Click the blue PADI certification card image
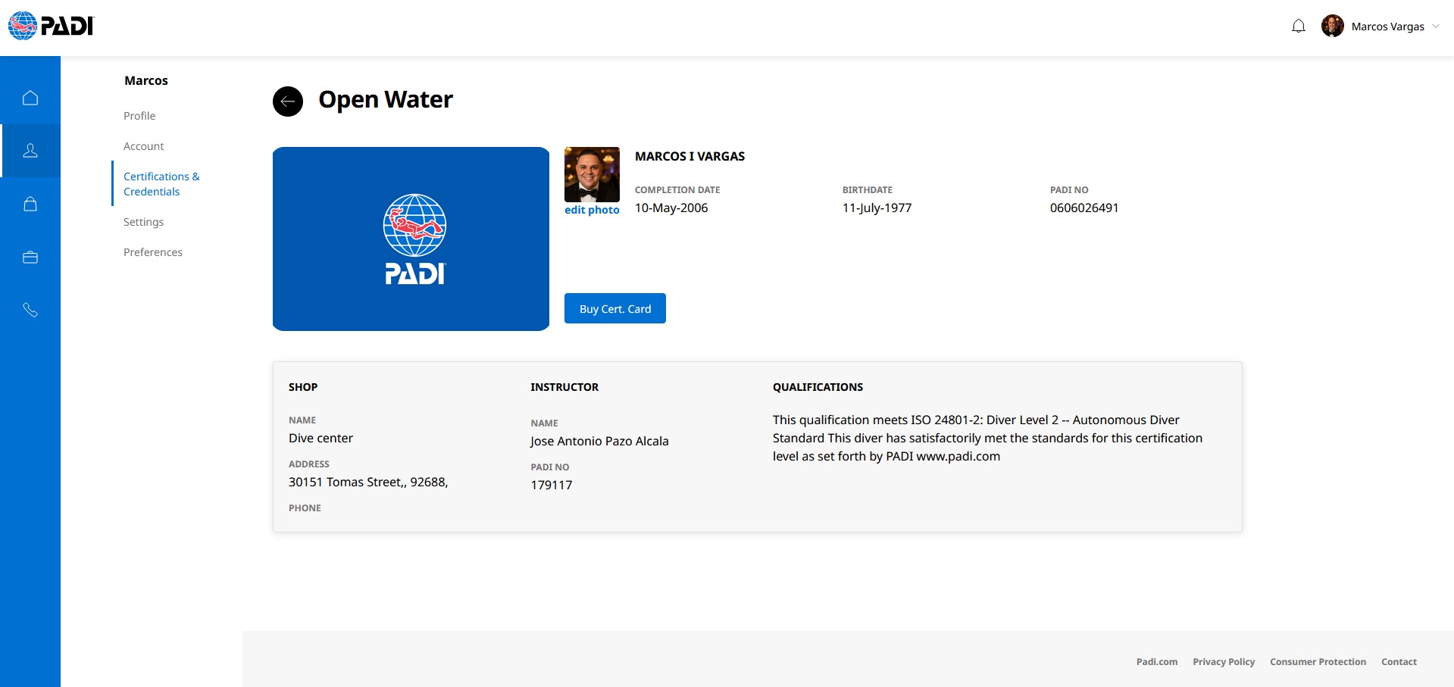This screenshot has width=1454, height=687. tap(411, 239)
